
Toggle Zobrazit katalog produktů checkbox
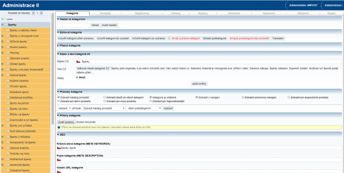click(58, 97)
